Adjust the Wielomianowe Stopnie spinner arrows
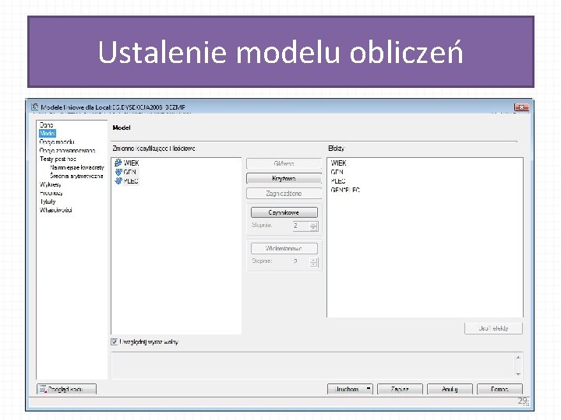561x420 pixels. [x=313, y=262]
